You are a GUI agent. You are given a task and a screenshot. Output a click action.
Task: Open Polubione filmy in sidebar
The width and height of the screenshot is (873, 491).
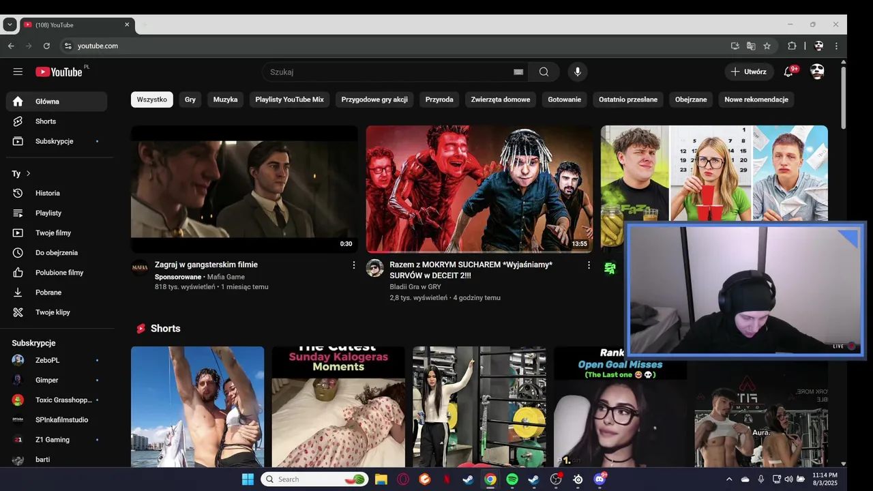57,272
